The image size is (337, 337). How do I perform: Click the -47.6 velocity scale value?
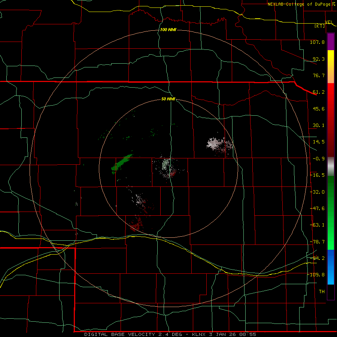[x=317, y=209]
